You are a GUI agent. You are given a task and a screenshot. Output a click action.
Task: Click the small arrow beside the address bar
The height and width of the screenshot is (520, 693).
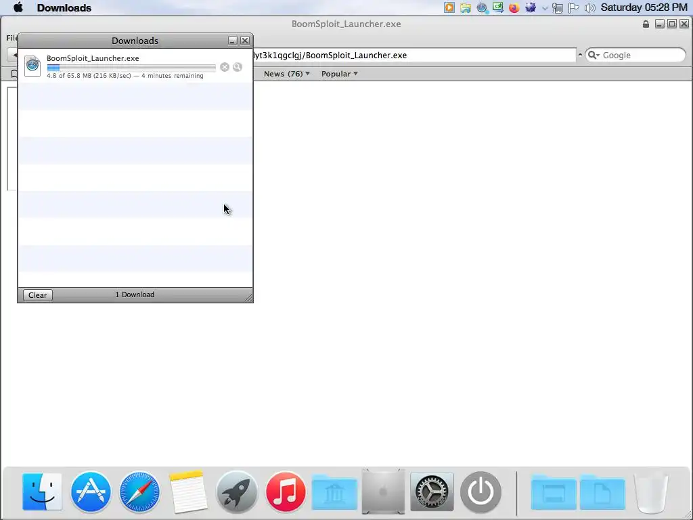[x=580, y=56]
